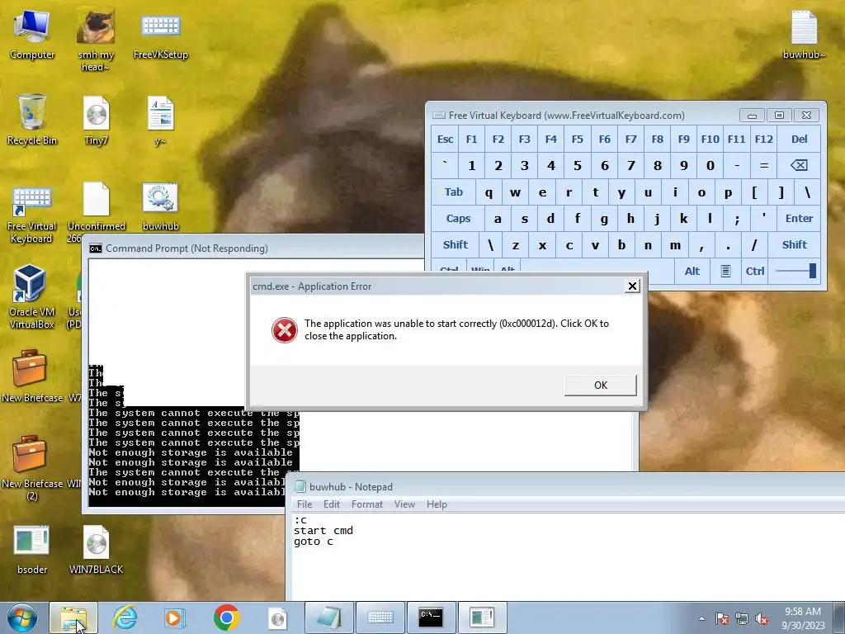Toggle the right Alt key on virtual keyboard

click(692, 271)
